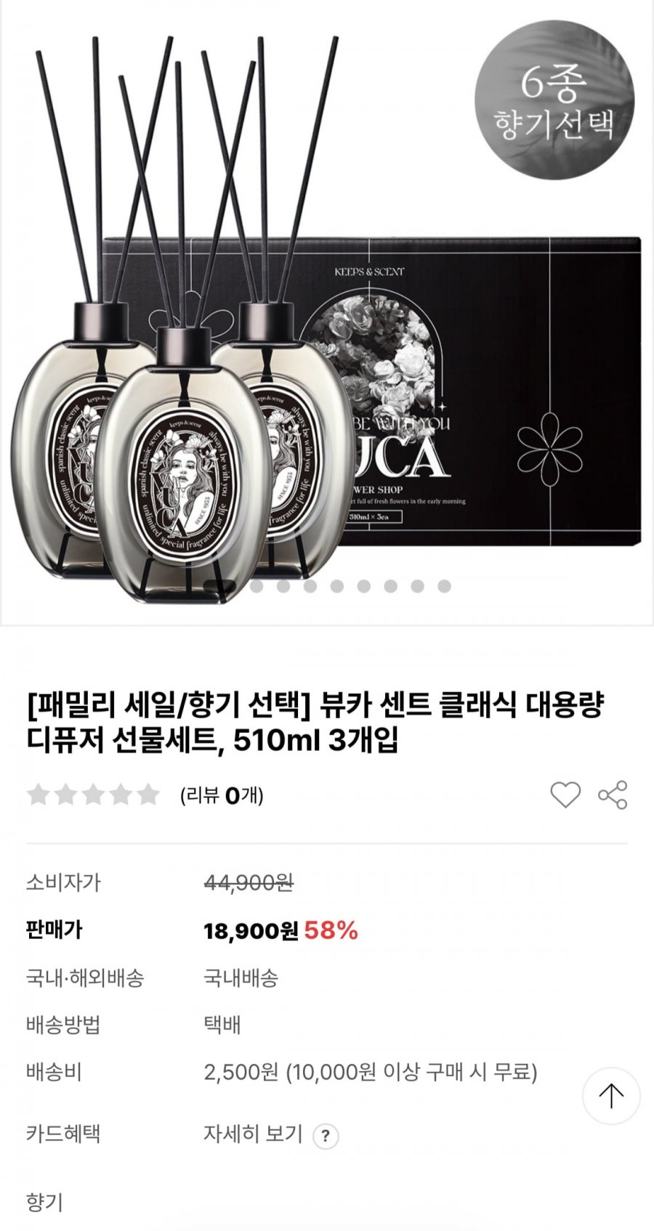Click the 뷰카 센트 디퓨저 product title
The height and width of the screenshot is (1231, 654).
tap(315, 723)
